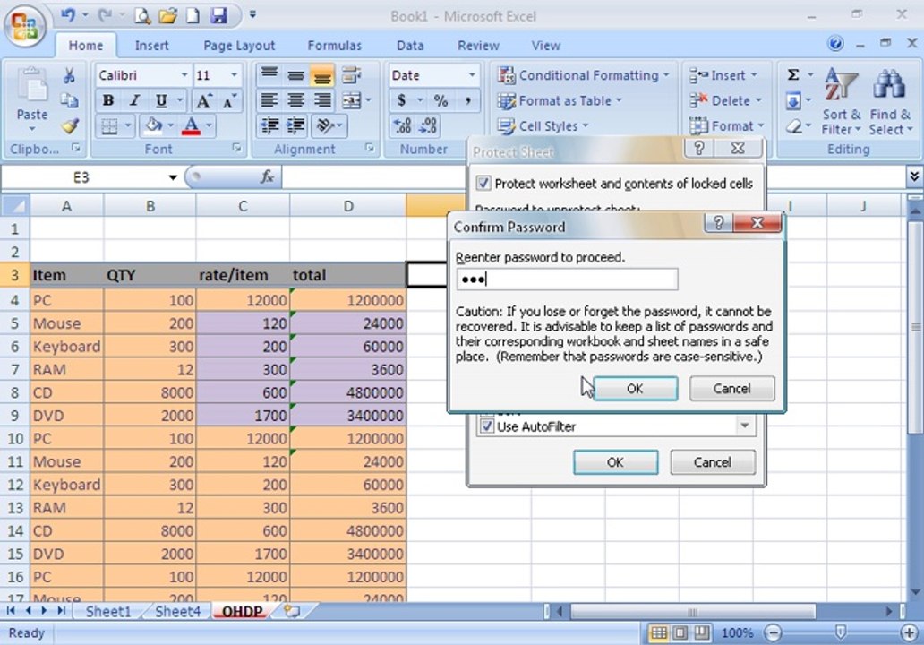The image size is (924, 645).
Task: Click the Increase Decimal icon
Action: tap(402, 125)
